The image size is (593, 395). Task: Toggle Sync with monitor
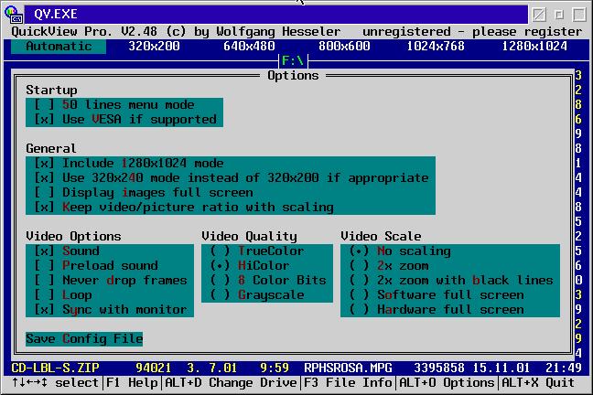tap(111, 310)
